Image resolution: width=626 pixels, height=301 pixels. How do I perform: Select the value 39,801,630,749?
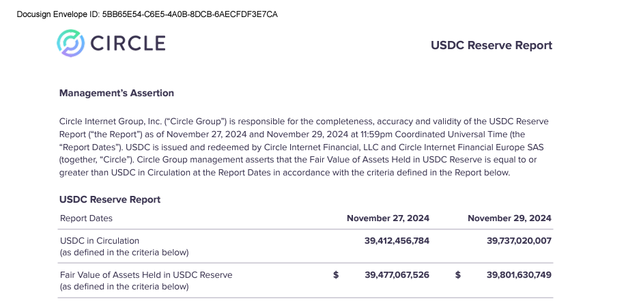click(519, 275)
